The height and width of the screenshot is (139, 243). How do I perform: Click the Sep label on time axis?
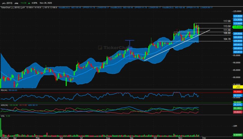pos(131,138)
